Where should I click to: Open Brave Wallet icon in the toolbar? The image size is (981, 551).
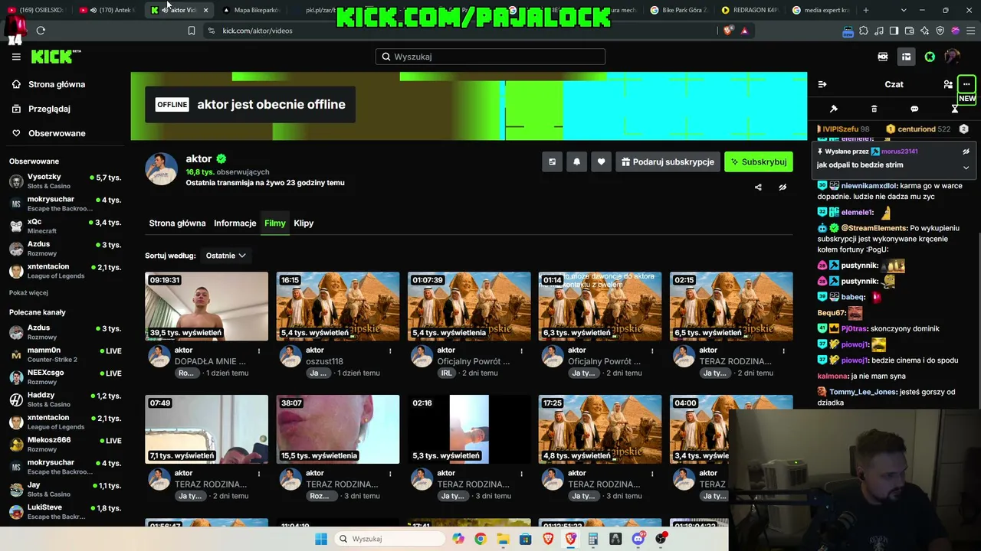[x=910, y=31]
